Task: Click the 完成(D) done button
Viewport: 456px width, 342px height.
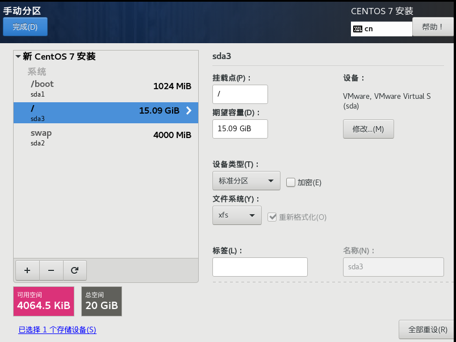Action: point(26,27)
